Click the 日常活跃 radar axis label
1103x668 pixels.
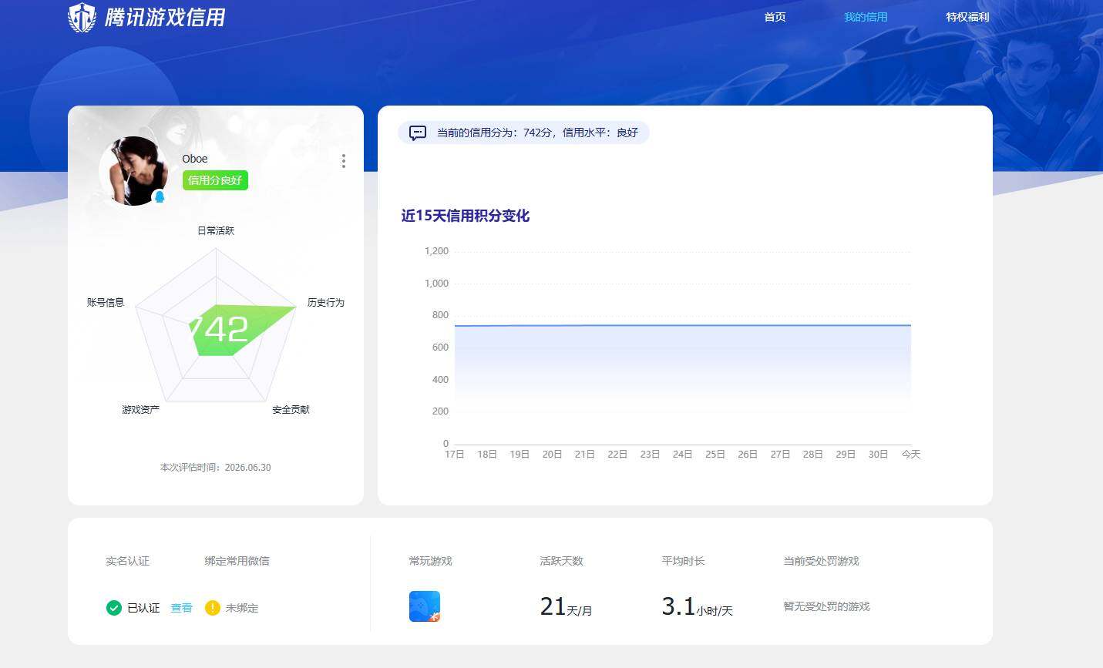click(216, 230)
